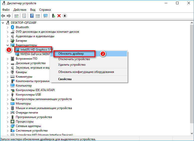This screenshot has height=141, width=194.
Task: Click the back arrow toolbar icon
Action: point(3,16)
